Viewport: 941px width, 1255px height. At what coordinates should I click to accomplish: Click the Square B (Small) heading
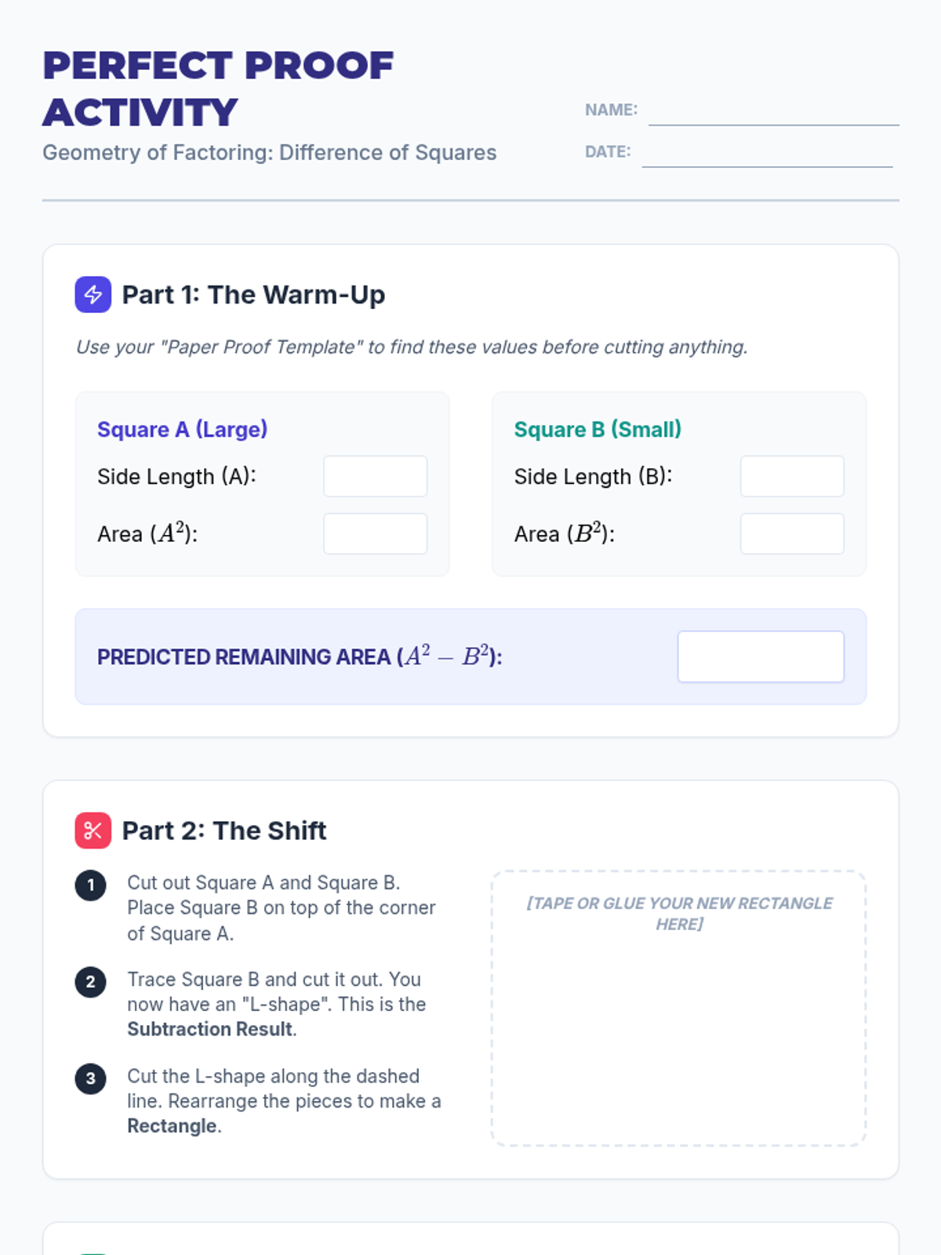pyautogui.click(x=598, y=430)
